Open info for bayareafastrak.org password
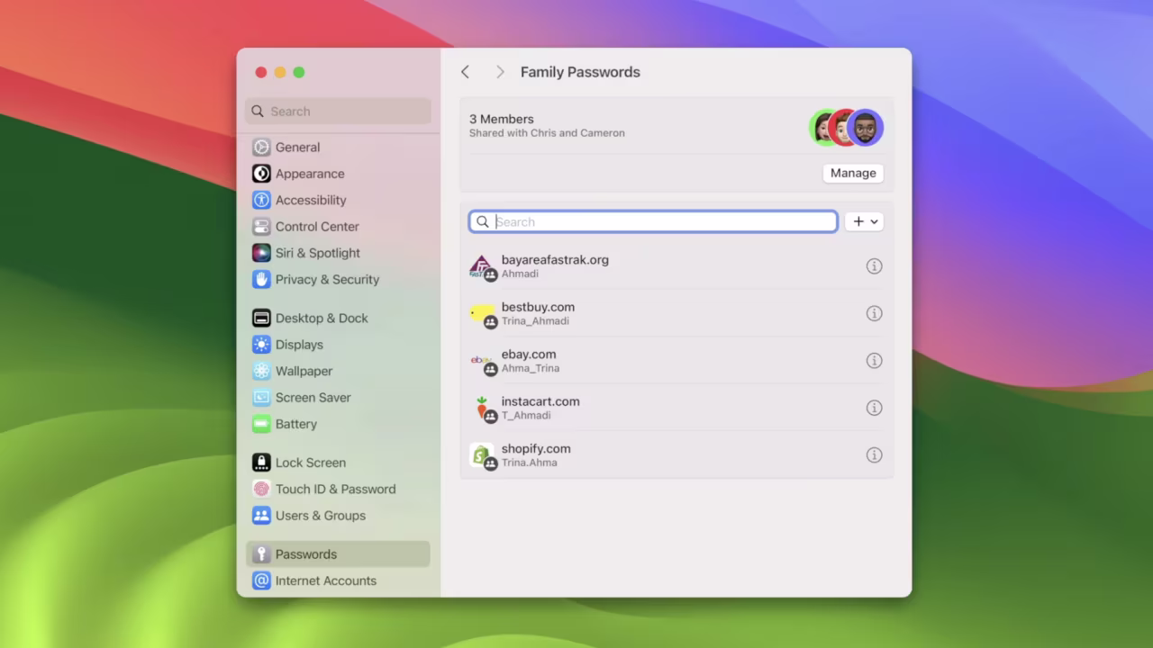The width and height of the screenshot is (1153, 648). pyautogui.click(x=874, y=266)
